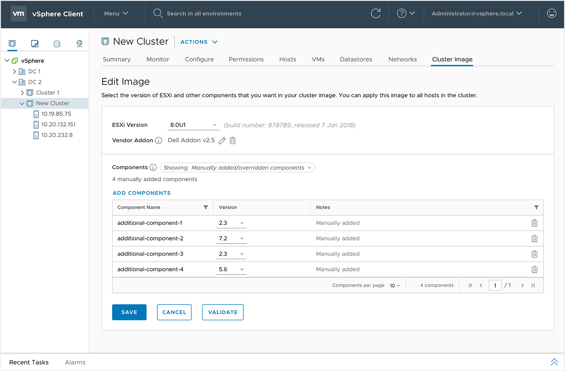Click the refresh icon in top bar

click(x=376, y=13)
